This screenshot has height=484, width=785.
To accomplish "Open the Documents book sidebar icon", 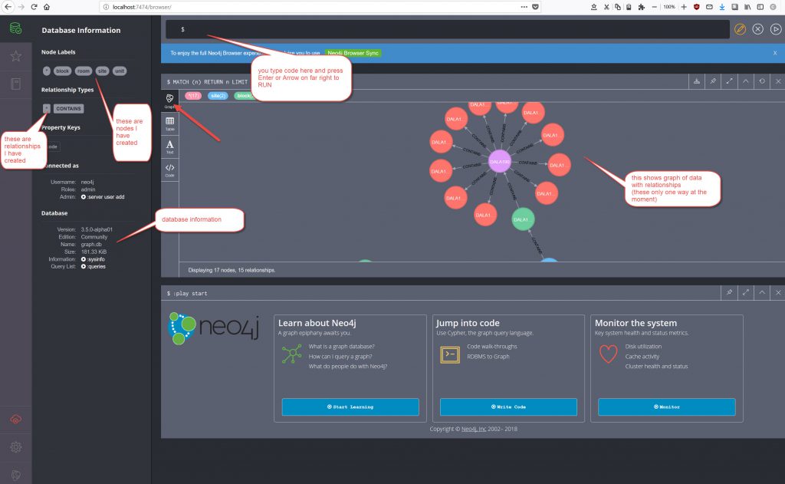I will click(15, 84).
